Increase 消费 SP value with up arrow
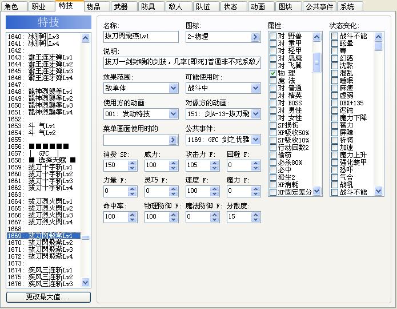397x309 pixels. click(x=132, y=163)
